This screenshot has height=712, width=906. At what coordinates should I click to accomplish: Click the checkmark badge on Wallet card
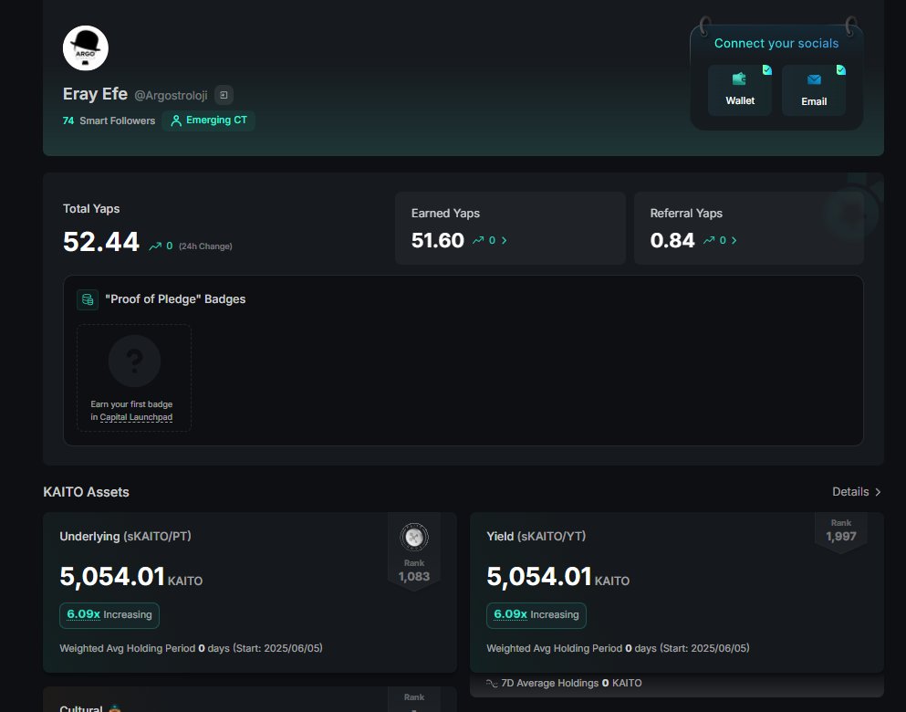766,70
